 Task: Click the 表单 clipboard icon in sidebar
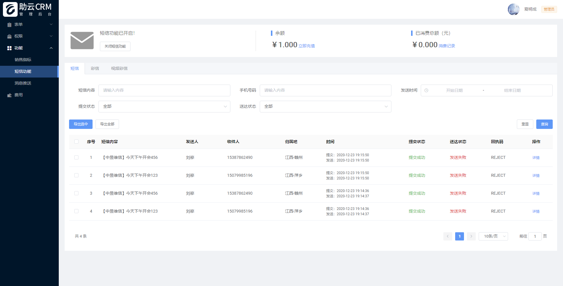pos(9,25)
